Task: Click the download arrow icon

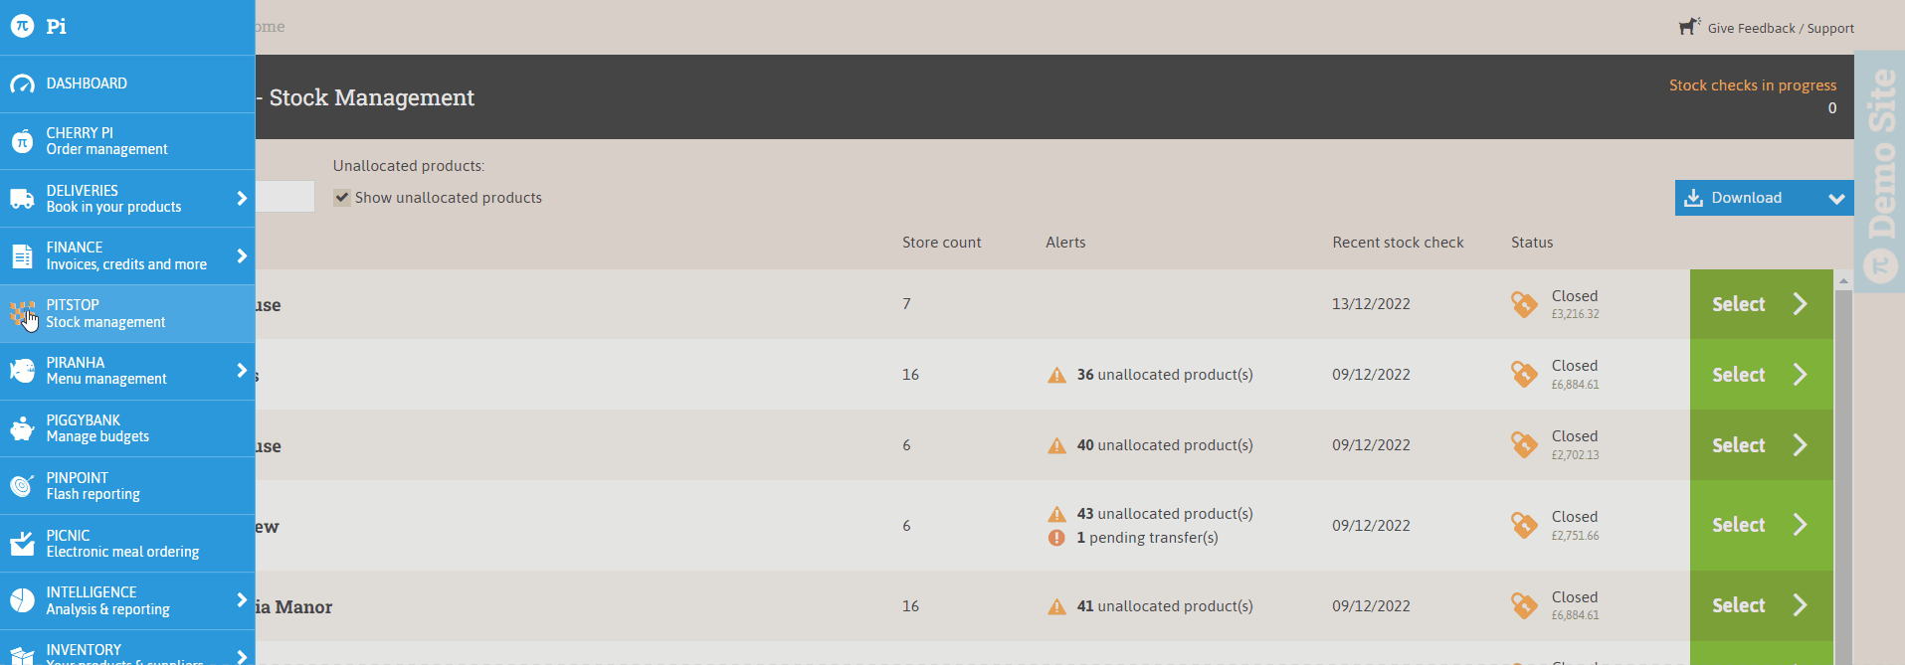Action: coord(1693,198)
